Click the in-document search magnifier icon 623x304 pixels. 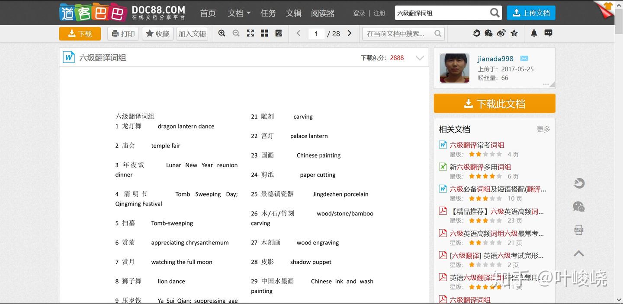click(x=438, y=33)
